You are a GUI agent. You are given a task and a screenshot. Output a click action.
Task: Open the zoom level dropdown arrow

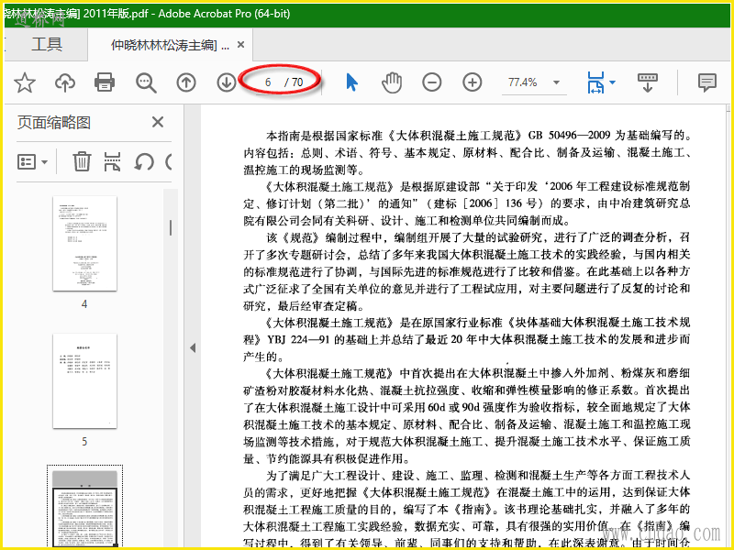coord(556,82)
